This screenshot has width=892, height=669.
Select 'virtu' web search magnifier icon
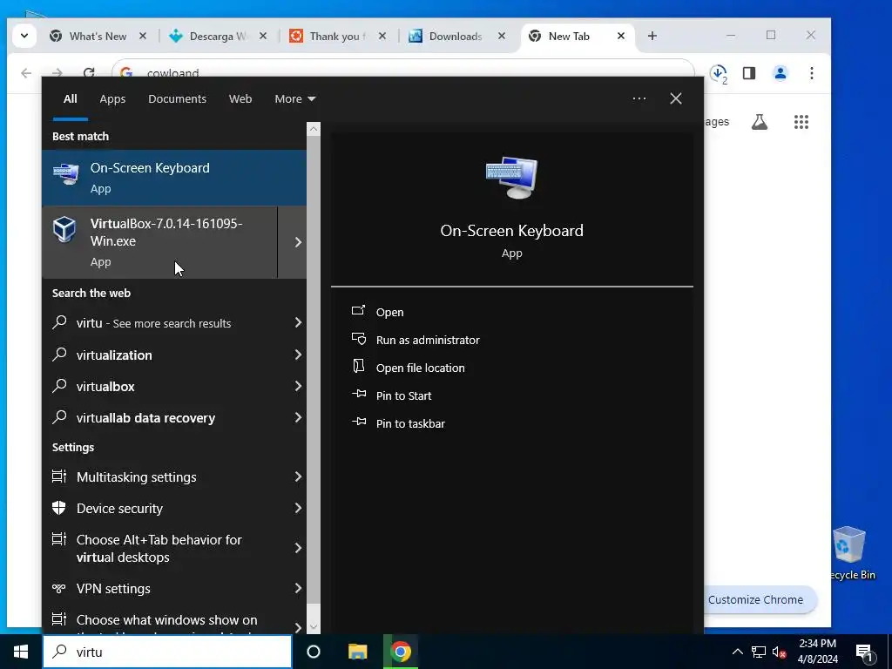pyautogui.click(x=59, y=322)
